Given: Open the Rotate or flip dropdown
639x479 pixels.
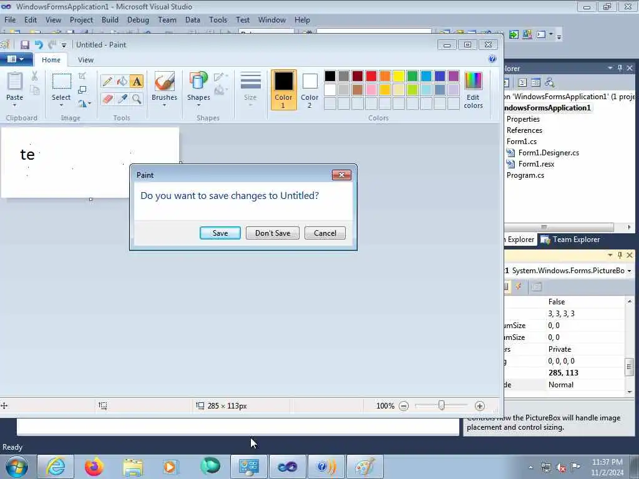Looking at the screenshot, I should click(x=84, y=104).
